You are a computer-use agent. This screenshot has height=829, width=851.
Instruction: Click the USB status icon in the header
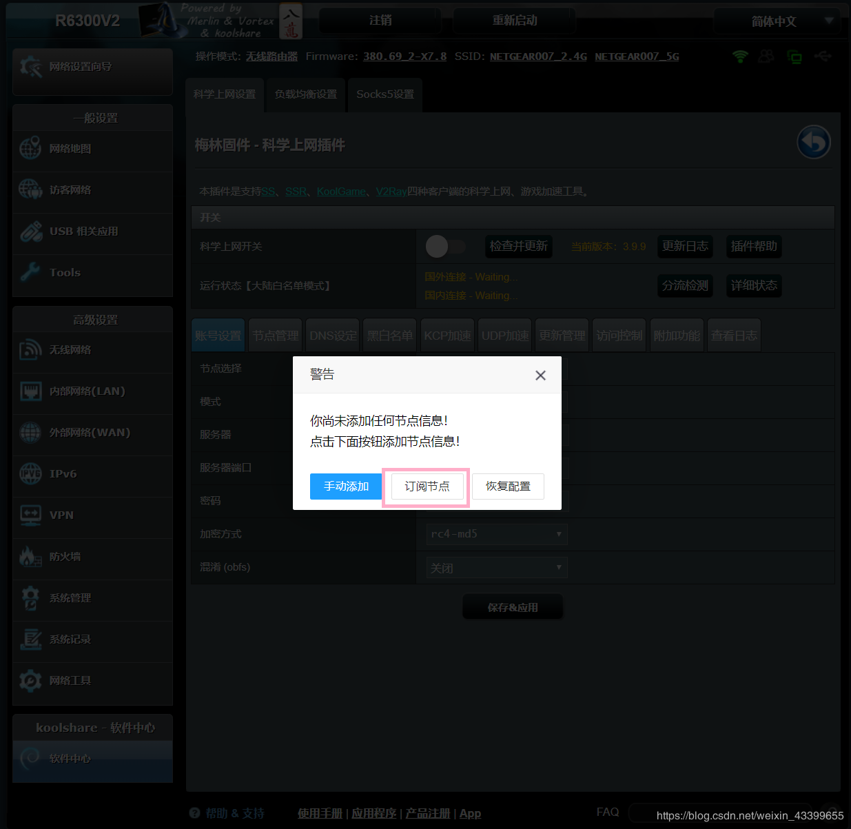pyautogui.click(x=823, y=57)
